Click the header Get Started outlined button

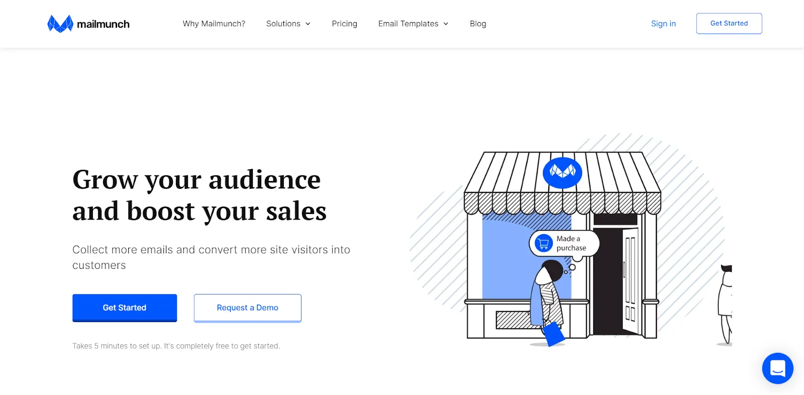coord(729,24)
